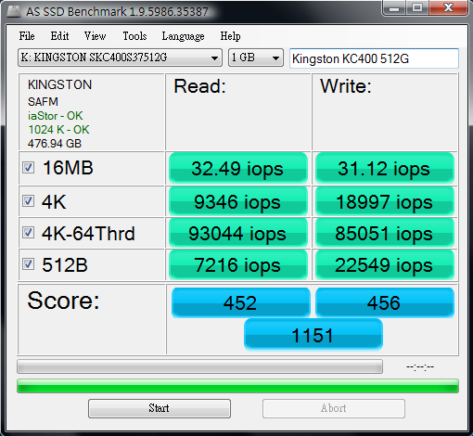473x436 pixels.
Task: Click the 4K-64Thrd test label
Action: 88,233
